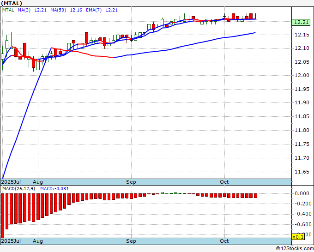Click the -0.400 MACD axis label

[x=303, y=214]
